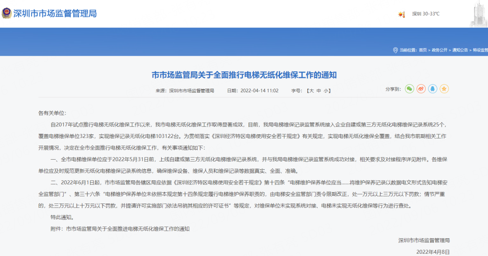Go to 首页 in the breadcrumb
The image size is (488, 256).
click(x=422, y=50)
